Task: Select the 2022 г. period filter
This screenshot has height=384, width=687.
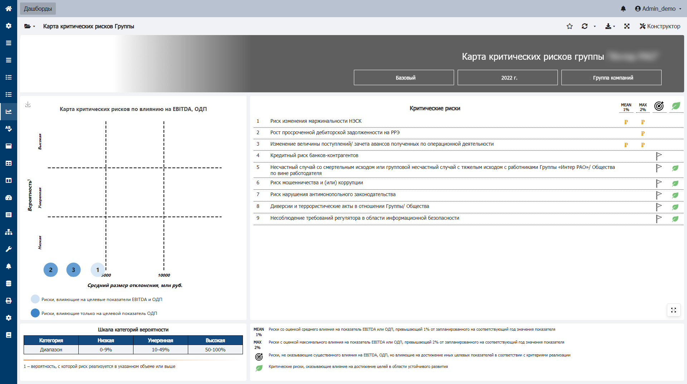Action: [507, 78]
